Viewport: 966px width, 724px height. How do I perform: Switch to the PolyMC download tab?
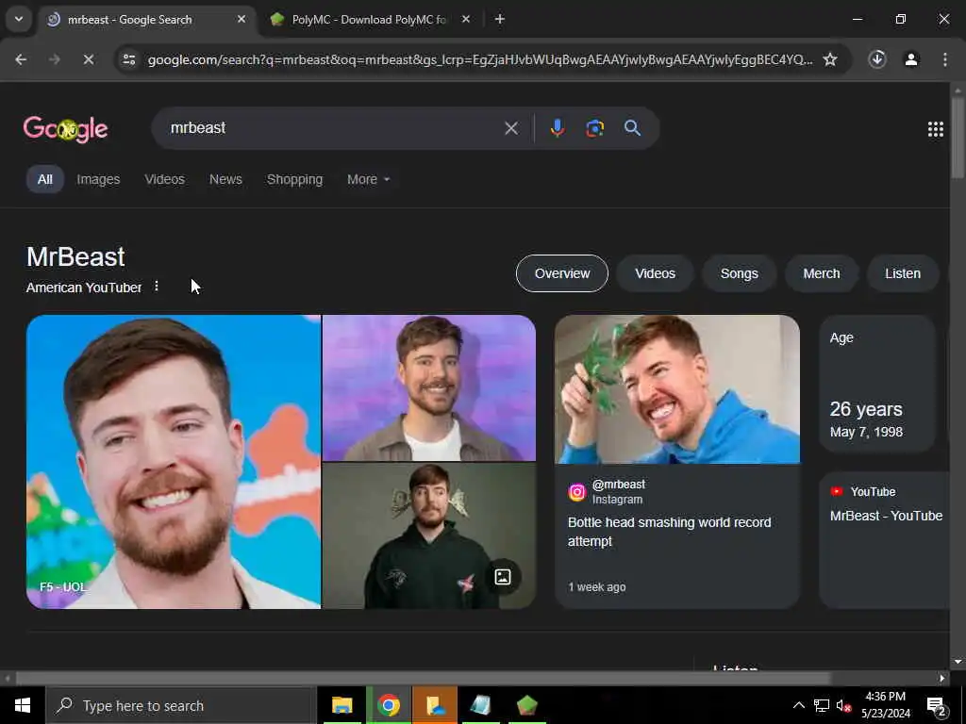click(369, 20)
